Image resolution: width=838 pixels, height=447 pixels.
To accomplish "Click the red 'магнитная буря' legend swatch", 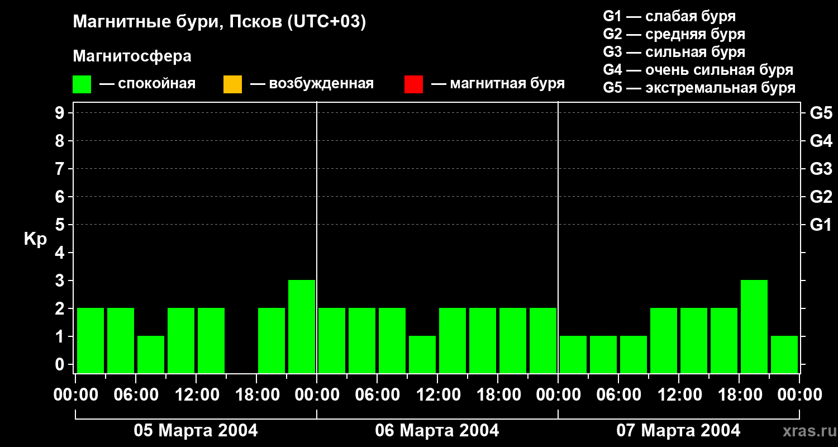I will (x=413, y=84).
